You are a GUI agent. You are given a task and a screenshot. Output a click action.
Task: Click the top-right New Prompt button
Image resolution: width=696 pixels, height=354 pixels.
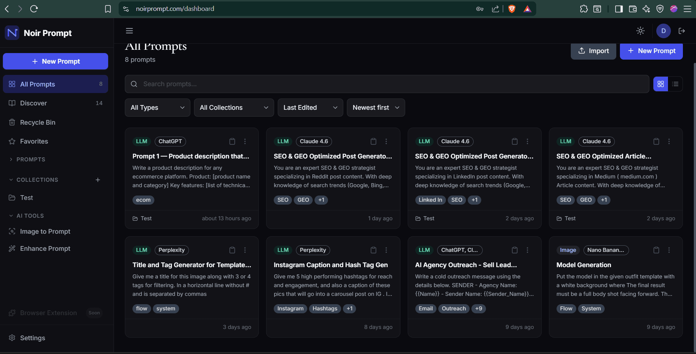coord(651,51)
